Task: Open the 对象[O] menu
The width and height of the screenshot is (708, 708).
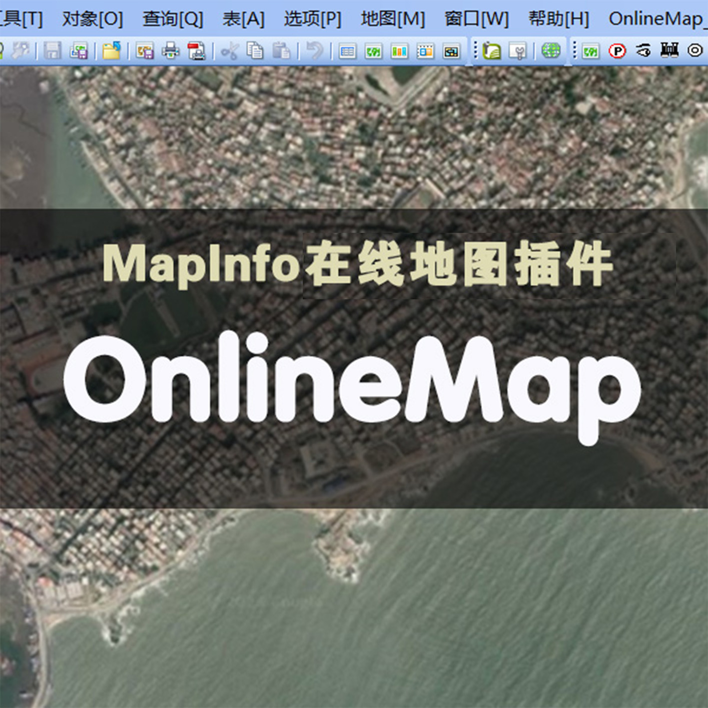Action: [92, 19]
